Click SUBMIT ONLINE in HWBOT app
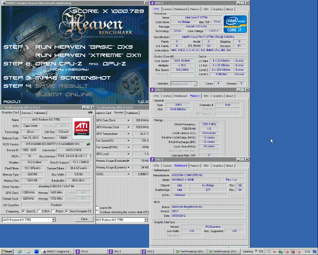 click(x=64, y=94)
